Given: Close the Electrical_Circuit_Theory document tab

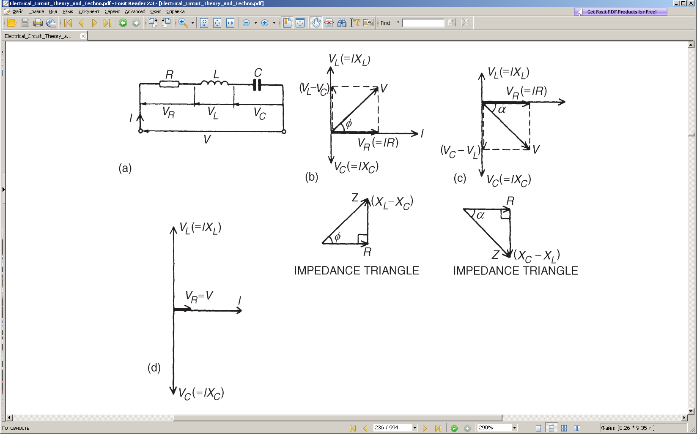Looking at the screenshot, I should pyautogui.click(x=83, y=36).
